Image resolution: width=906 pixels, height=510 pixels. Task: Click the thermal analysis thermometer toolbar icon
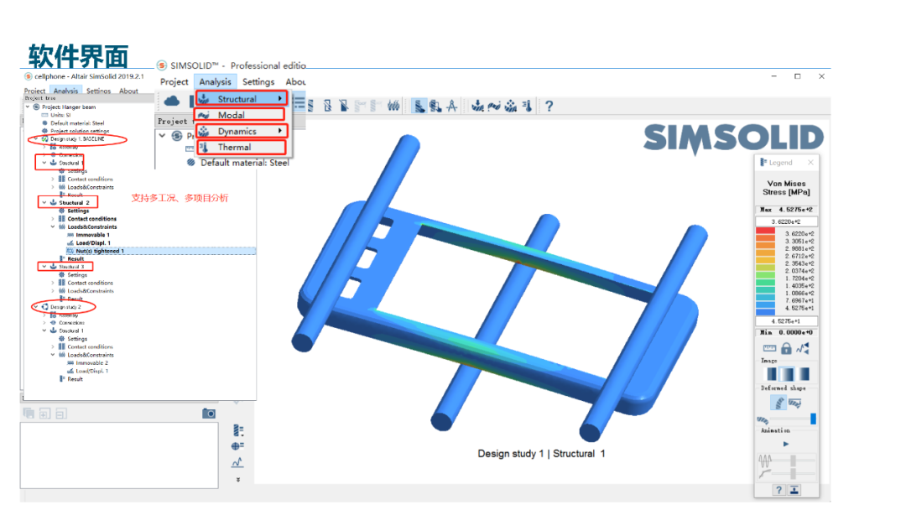point(527,106)
